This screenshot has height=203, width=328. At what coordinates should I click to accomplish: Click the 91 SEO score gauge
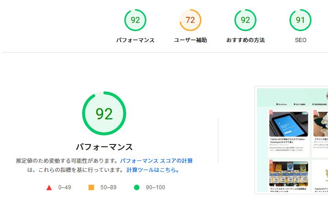click(300, 20)
